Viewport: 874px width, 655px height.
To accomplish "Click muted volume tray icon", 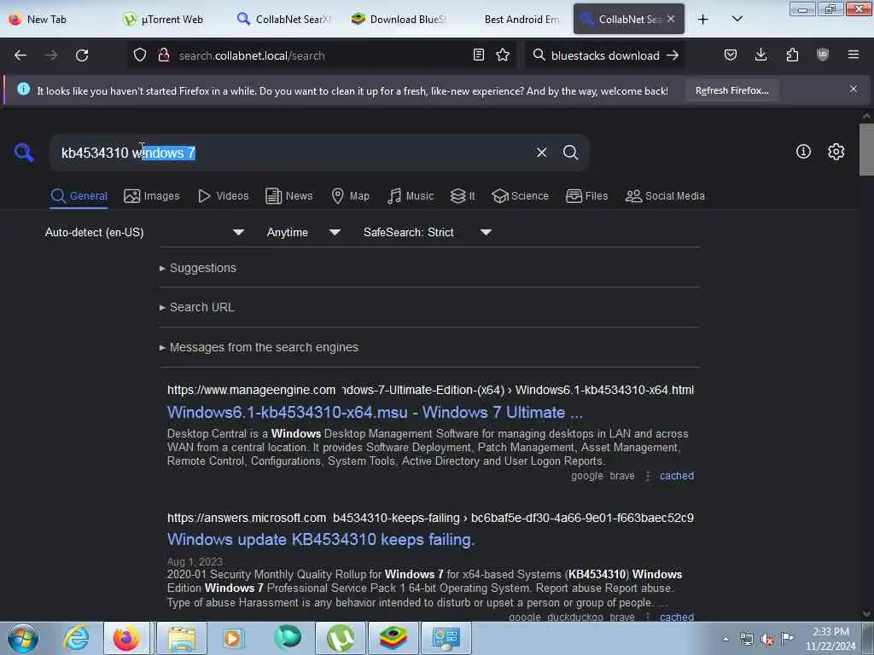I will tap(767, 640).
